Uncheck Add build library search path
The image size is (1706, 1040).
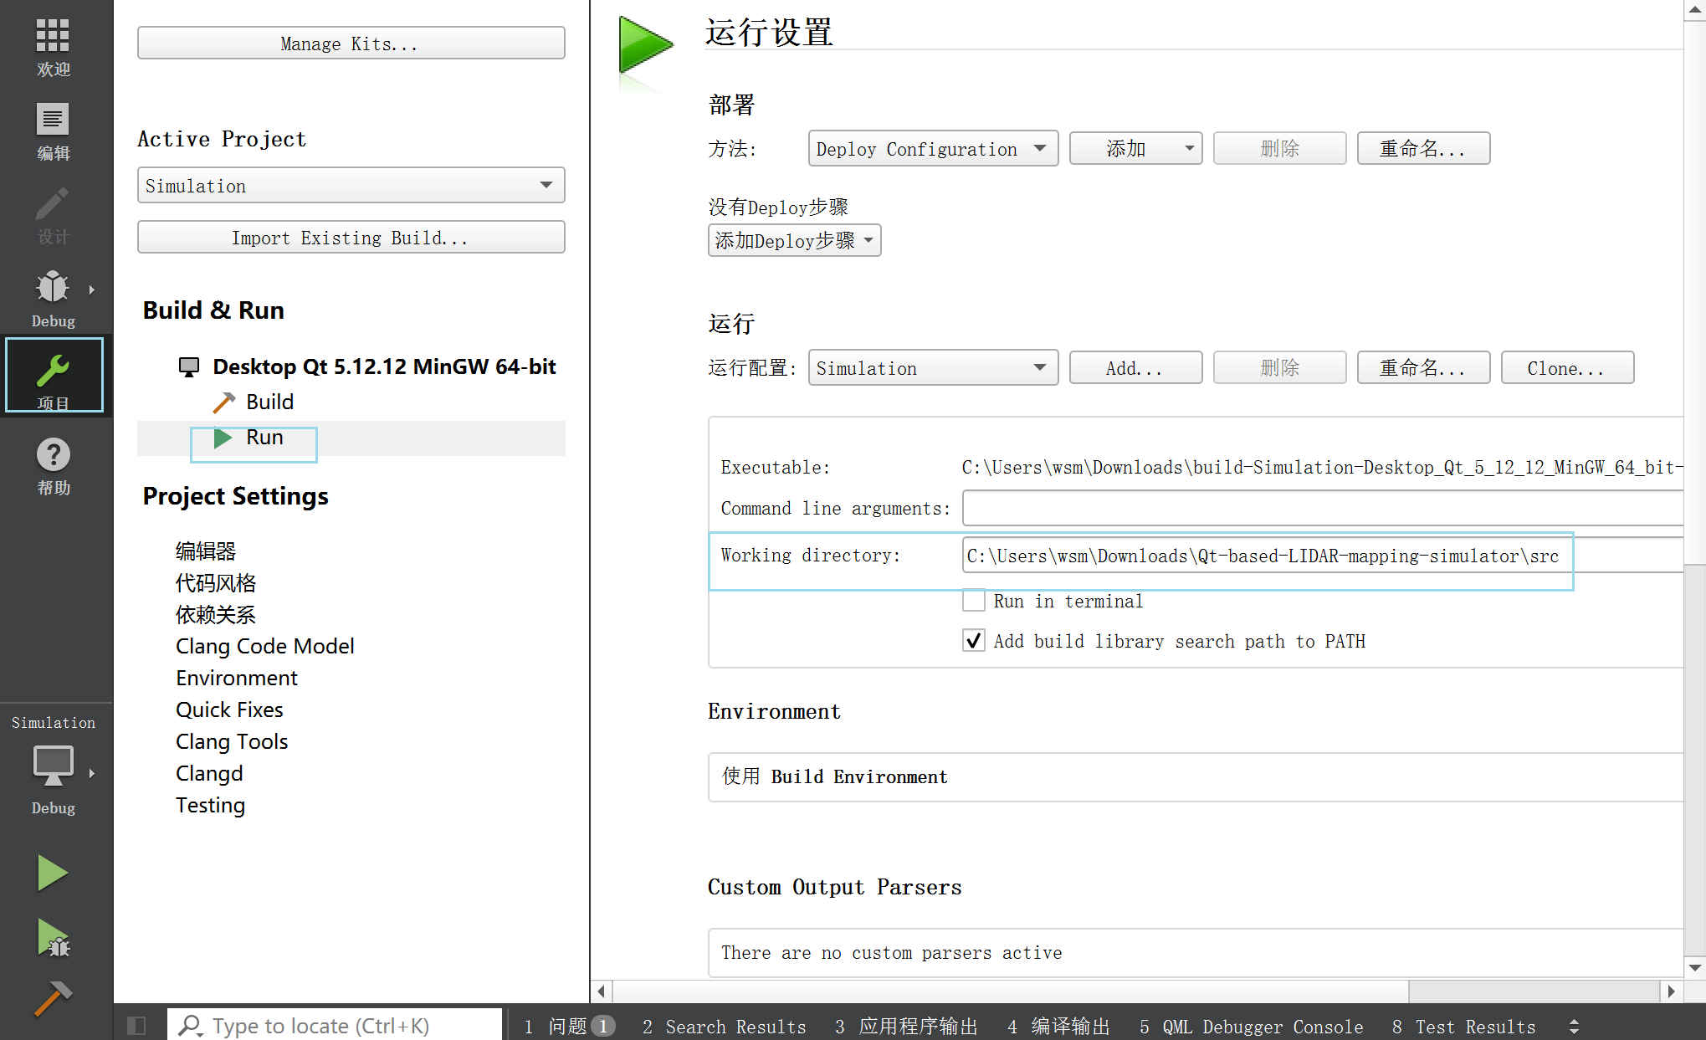coord(973,641)
